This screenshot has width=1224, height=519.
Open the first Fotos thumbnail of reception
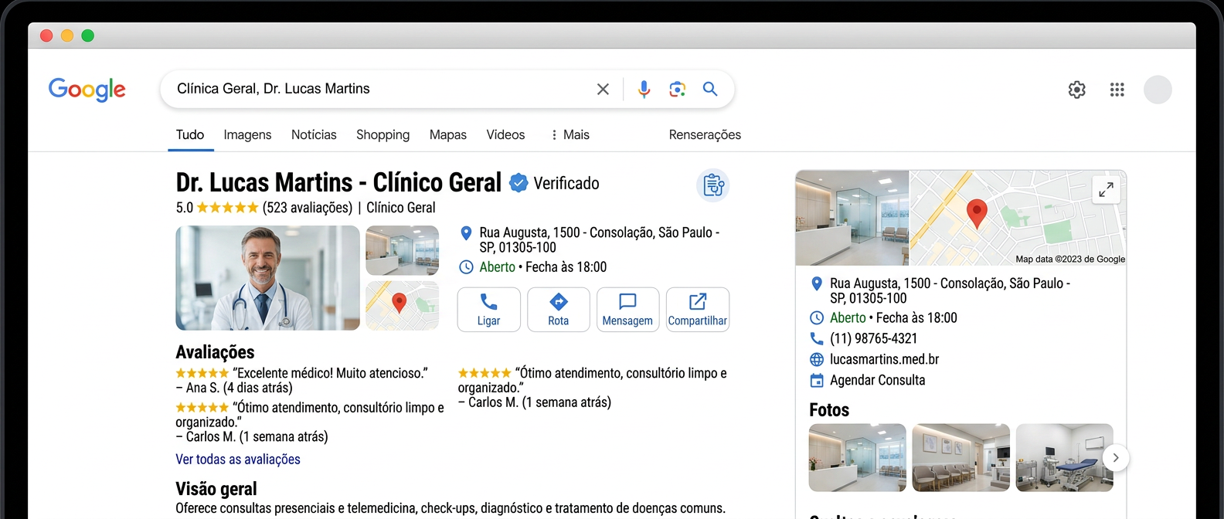(858, 458)
